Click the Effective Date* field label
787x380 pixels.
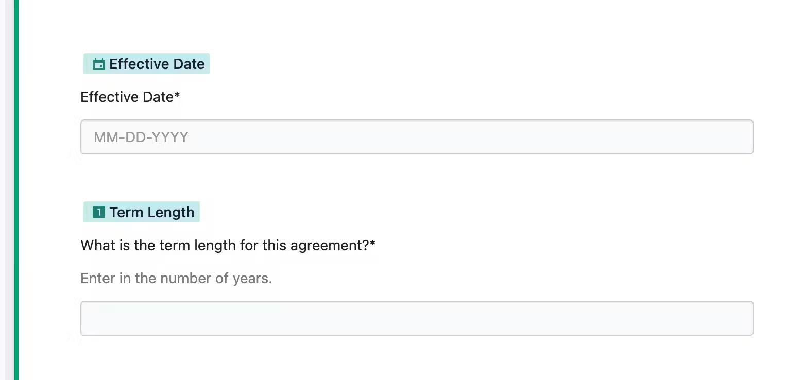(x=130, y=97)
